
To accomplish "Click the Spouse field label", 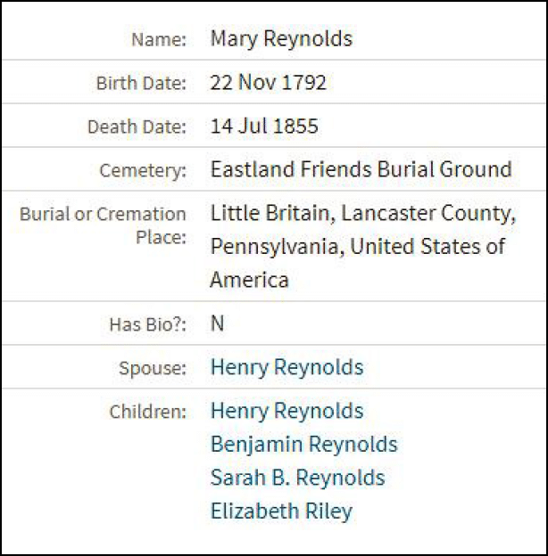I will [153, 368].
